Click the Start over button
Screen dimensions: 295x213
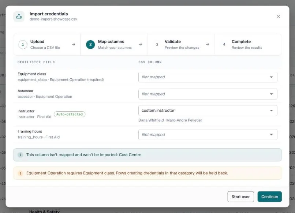click(240, 197)
